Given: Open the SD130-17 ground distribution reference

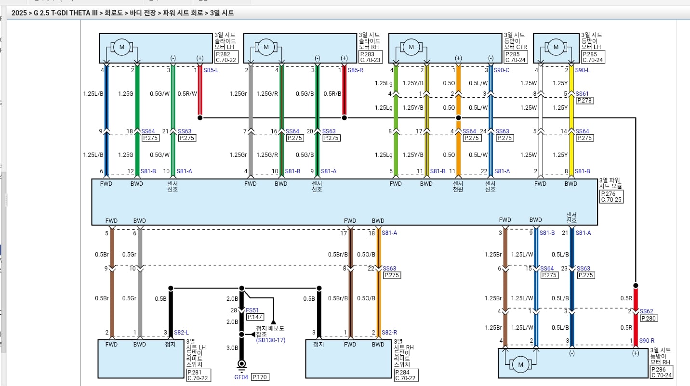Looking at the screenshot, I should (x=270, y=340).
